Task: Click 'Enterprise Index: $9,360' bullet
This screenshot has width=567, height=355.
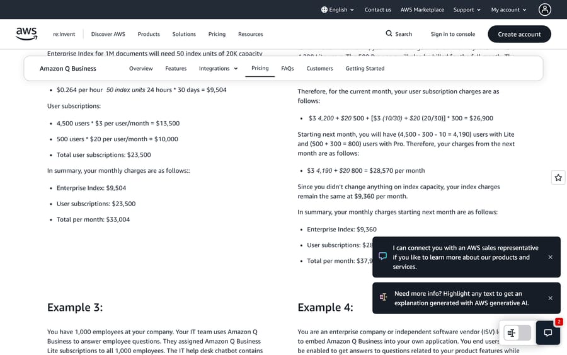Action: 341,230
